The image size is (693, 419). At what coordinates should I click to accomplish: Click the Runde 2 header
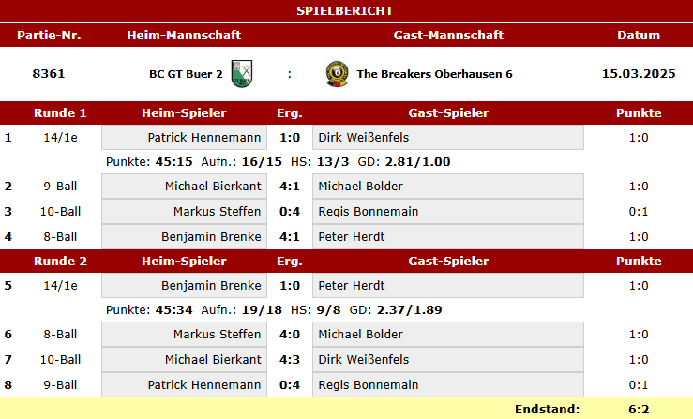[60, 262]
